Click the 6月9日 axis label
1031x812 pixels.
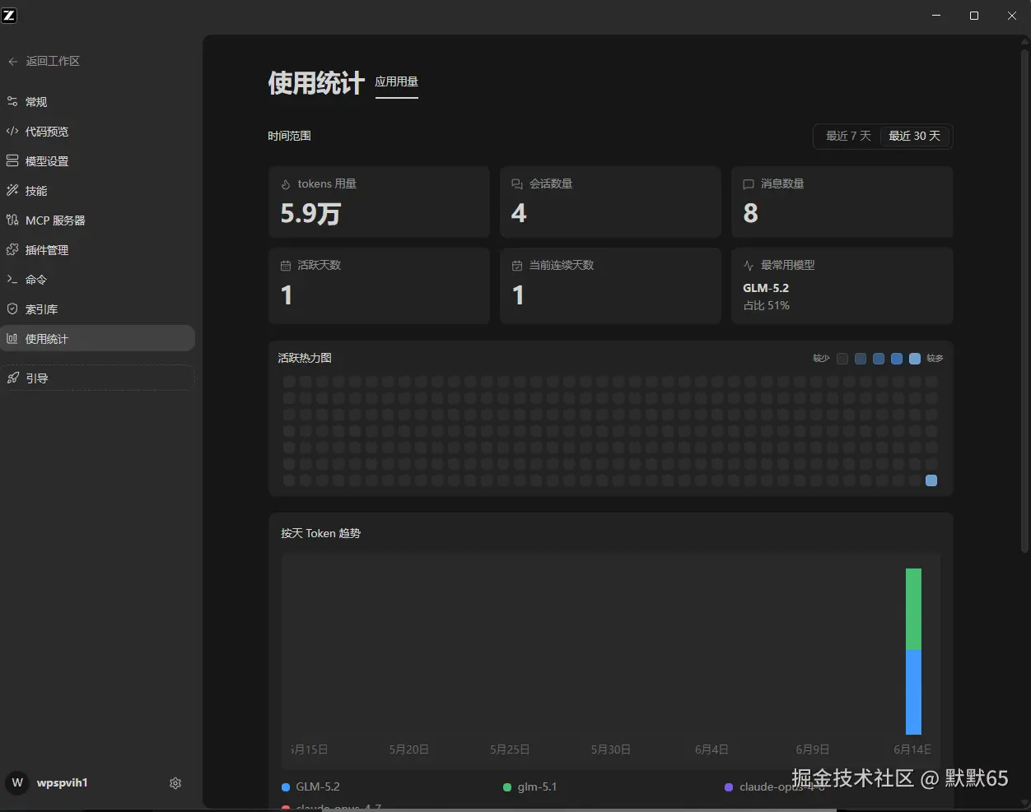[x=813, y=749]
